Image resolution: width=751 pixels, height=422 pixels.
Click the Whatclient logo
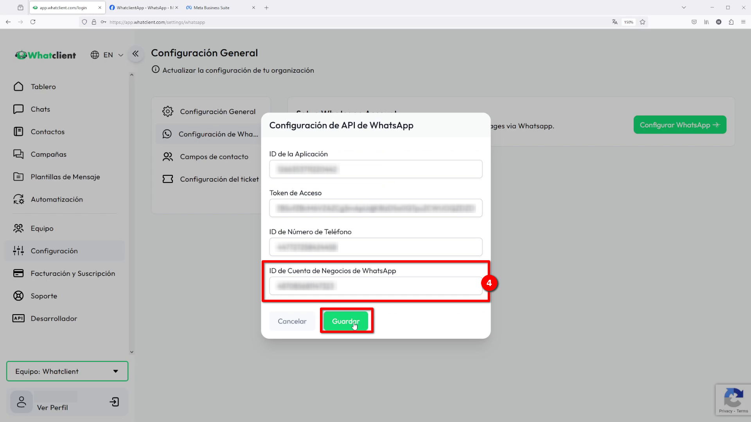pos(45,55)
